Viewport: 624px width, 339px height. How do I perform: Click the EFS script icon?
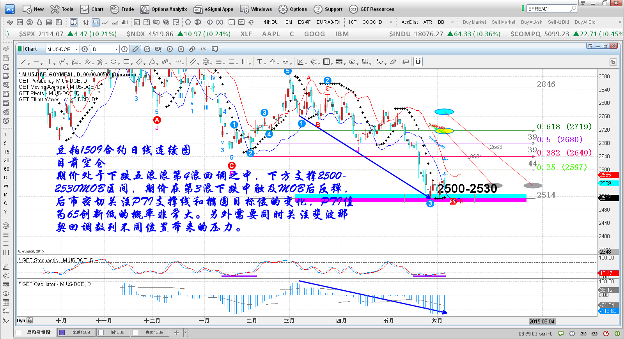click(204, 49)
